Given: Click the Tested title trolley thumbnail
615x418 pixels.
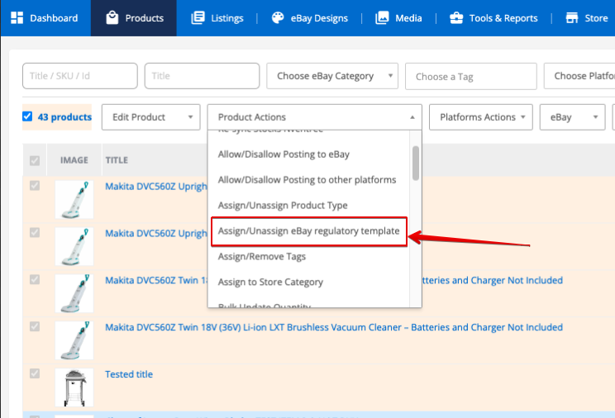Looking at the screenshot, I should (x=74, y=387).
